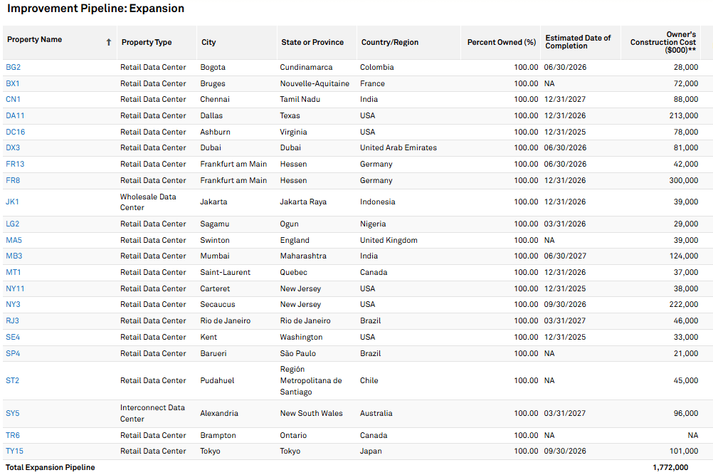The height and width of the screenshot is (475, 713).
Task: Open the DA11 property link
Action: [x=16, y=115]
